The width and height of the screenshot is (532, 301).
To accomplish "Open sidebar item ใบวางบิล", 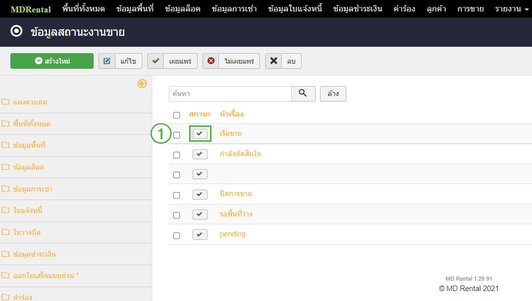I will tap(27, 232).
